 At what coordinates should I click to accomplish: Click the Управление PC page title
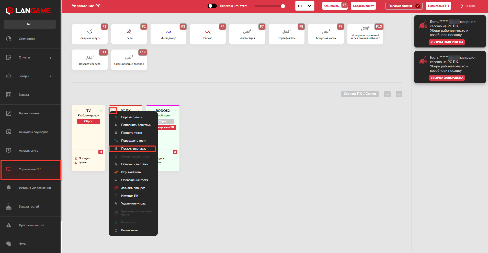tap(86, 6)
